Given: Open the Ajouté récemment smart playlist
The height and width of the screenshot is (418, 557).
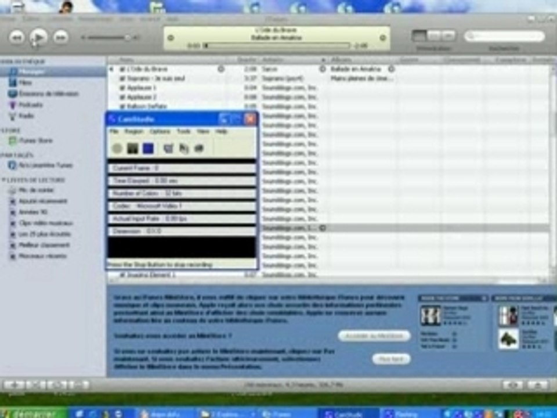Looking at the screenshot, I should pos(42,201).
